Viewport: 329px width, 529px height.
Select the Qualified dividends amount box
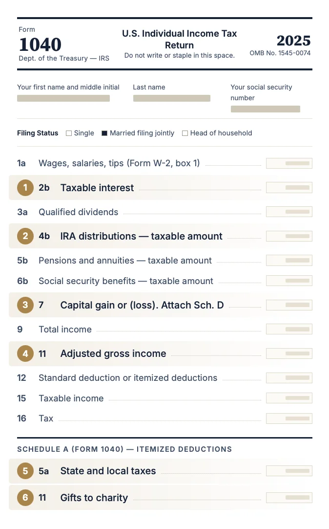click(289, 212)
